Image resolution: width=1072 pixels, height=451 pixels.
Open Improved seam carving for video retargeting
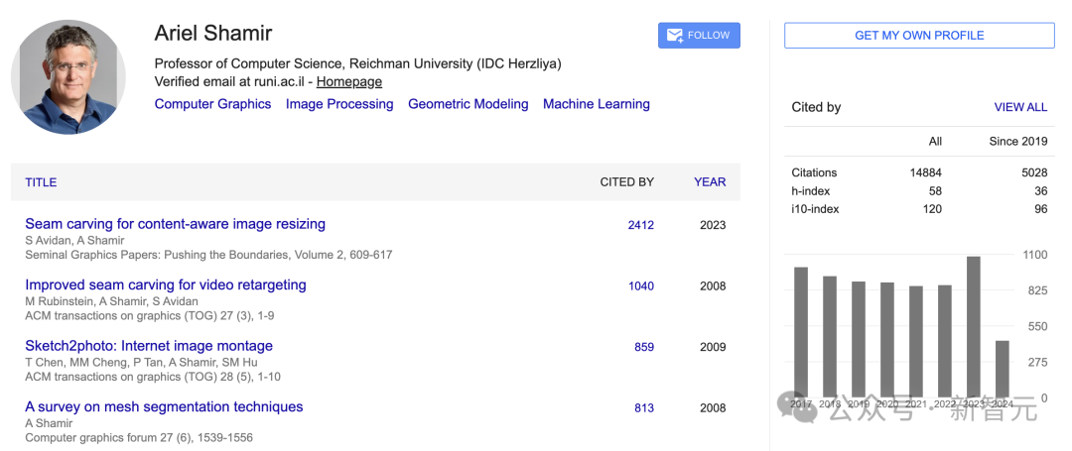166,284
